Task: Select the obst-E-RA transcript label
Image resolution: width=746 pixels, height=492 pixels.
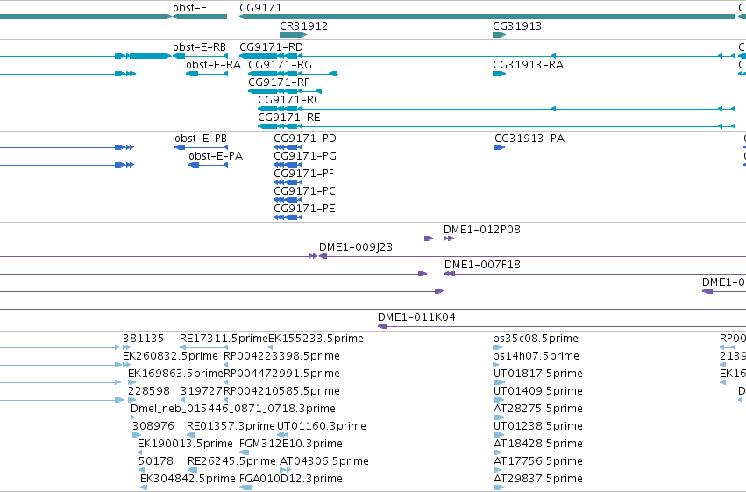Action: click(213, 65)
